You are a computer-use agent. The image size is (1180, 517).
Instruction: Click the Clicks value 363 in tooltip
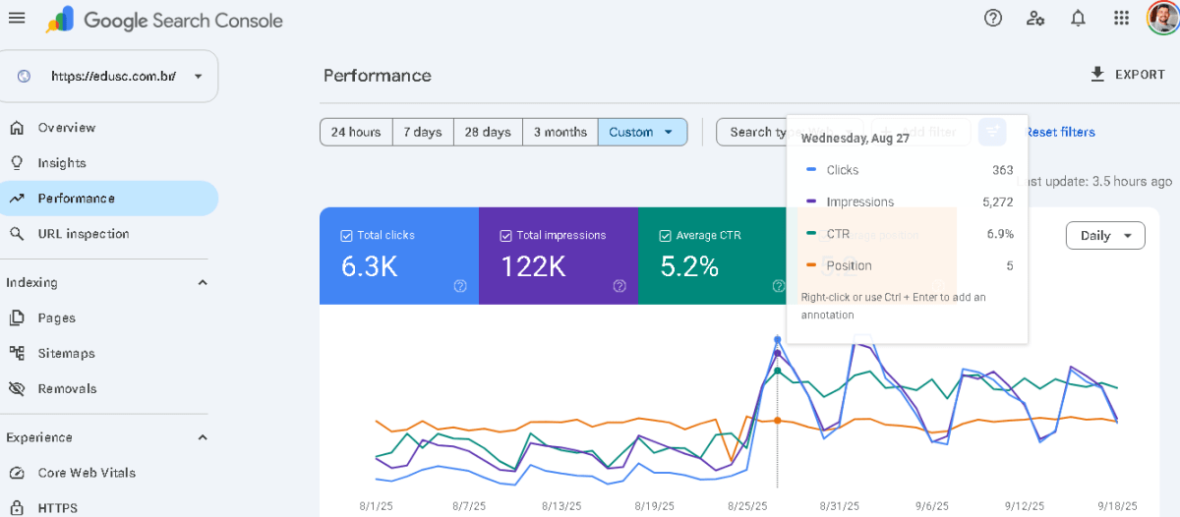click(x=1003, y=170)
